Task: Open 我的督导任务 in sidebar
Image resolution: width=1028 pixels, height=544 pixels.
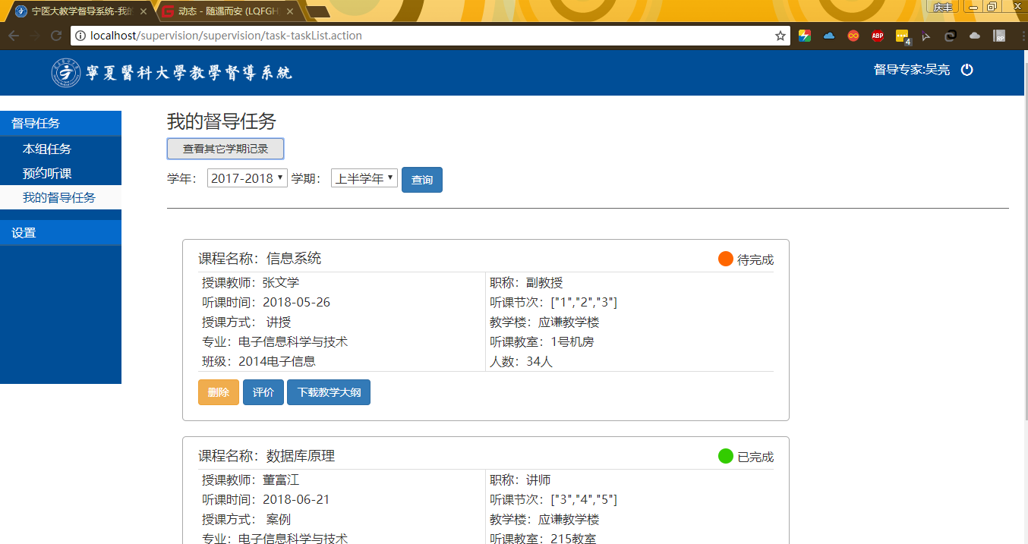Action: [61, 197]
